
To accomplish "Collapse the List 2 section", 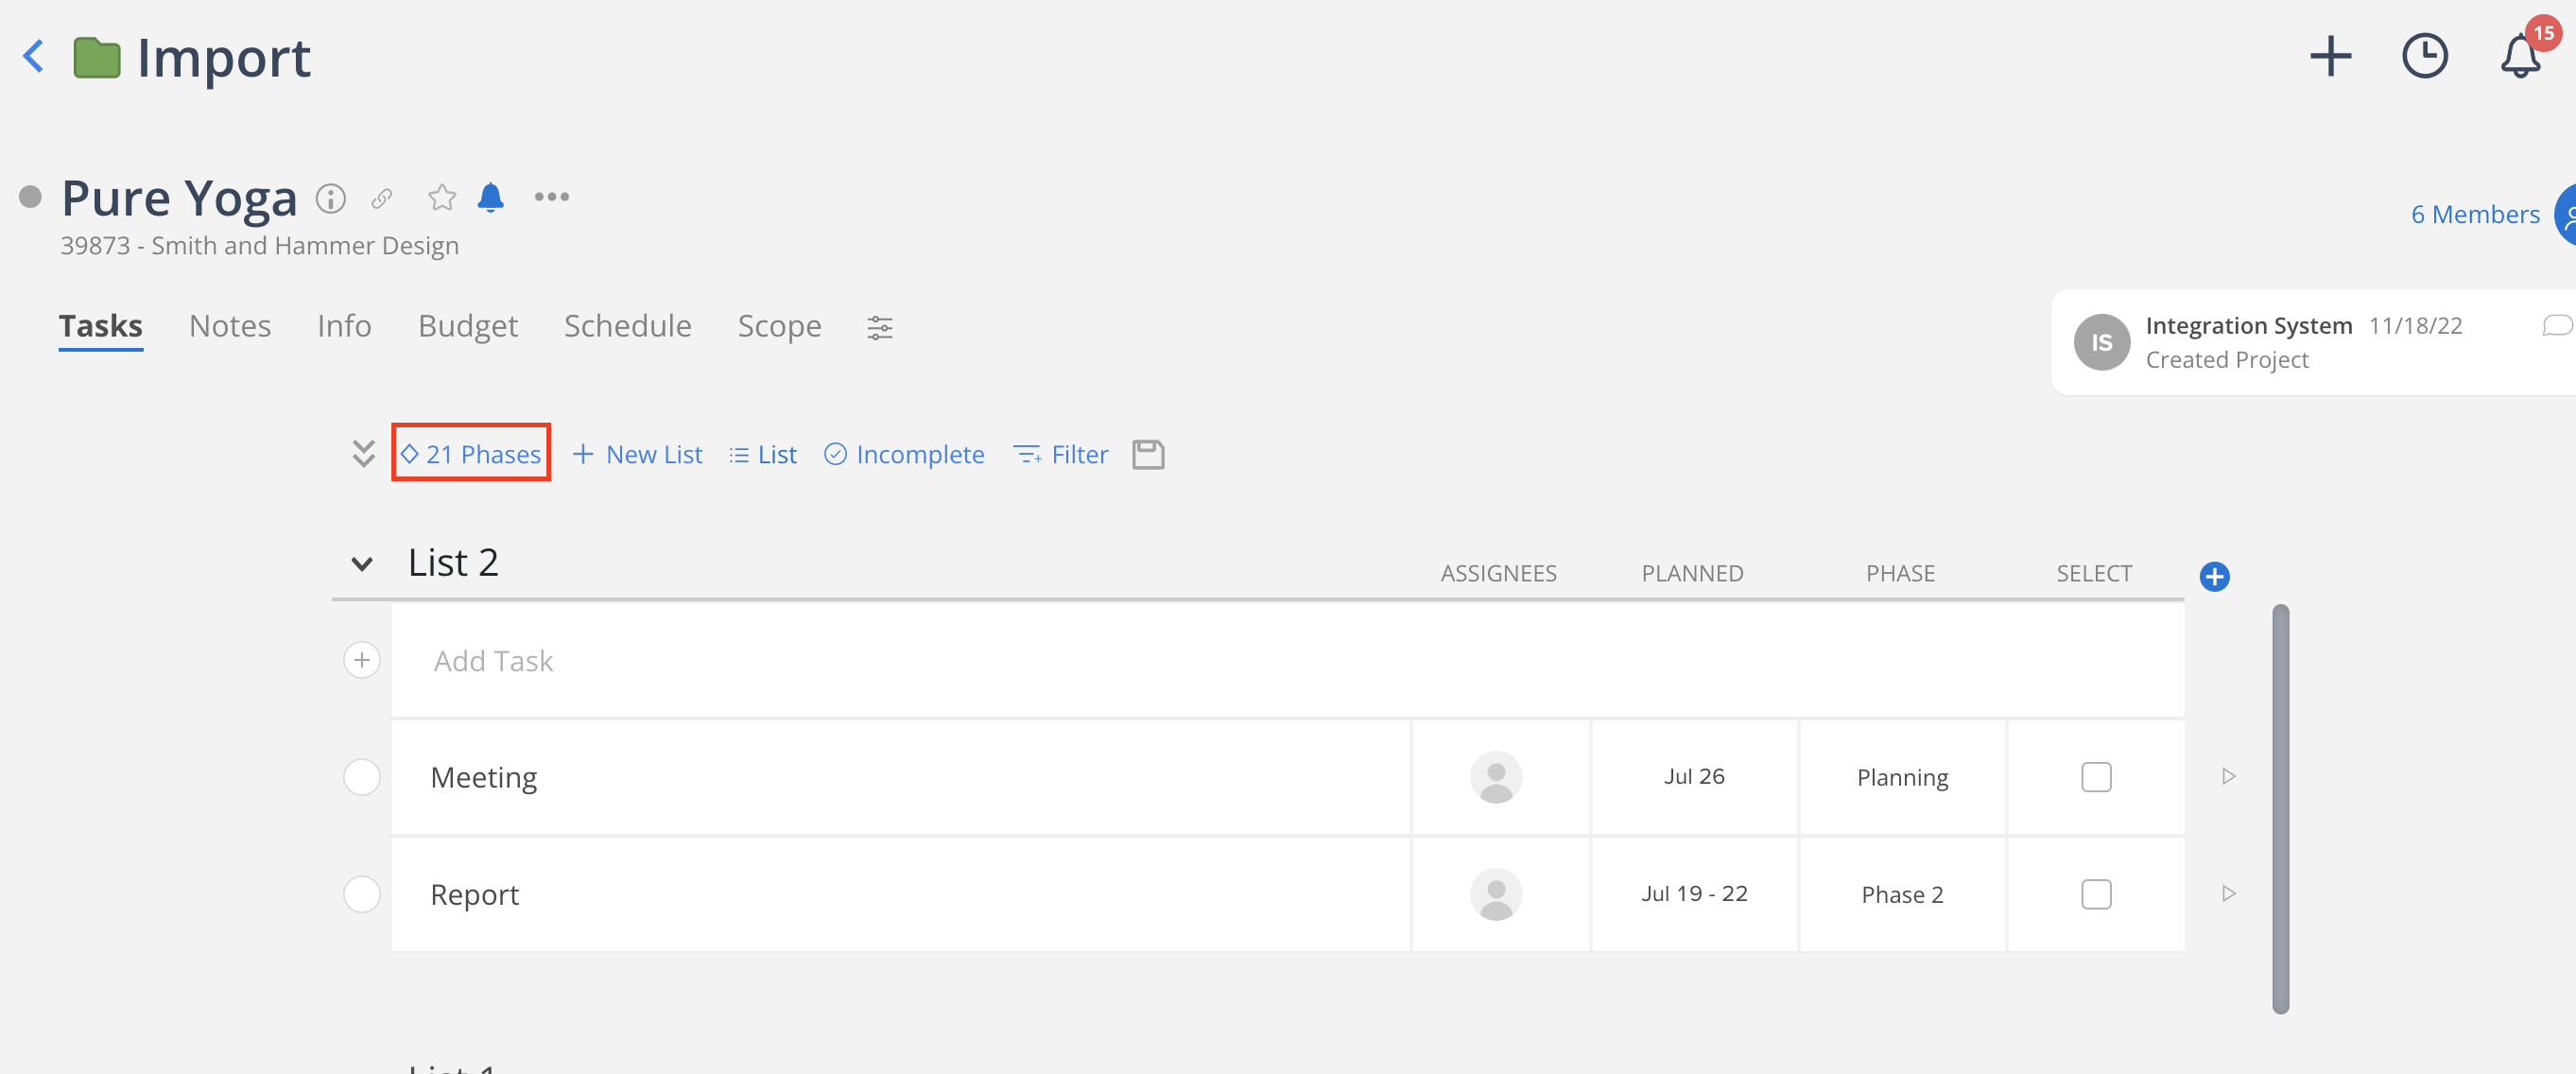I will coord(362,564).
